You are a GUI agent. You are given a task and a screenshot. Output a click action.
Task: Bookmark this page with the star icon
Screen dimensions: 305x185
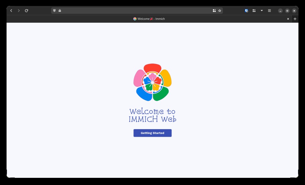pyautogui.click(x=220, y=11)
